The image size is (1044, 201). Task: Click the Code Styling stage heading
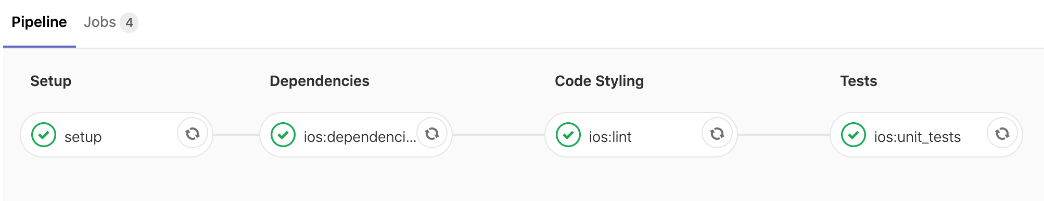[599, 81]
